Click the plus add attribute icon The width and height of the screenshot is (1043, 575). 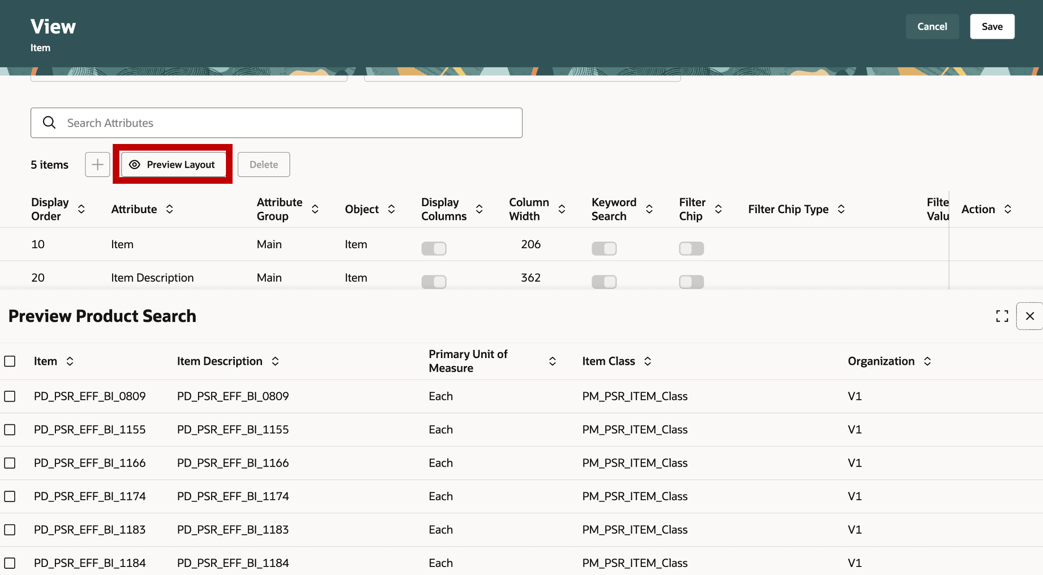98,164
